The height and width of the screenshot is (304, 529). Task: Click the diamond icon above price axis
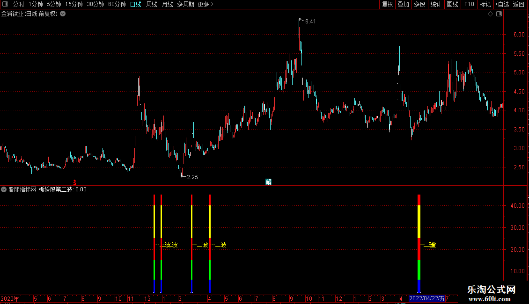490,14
